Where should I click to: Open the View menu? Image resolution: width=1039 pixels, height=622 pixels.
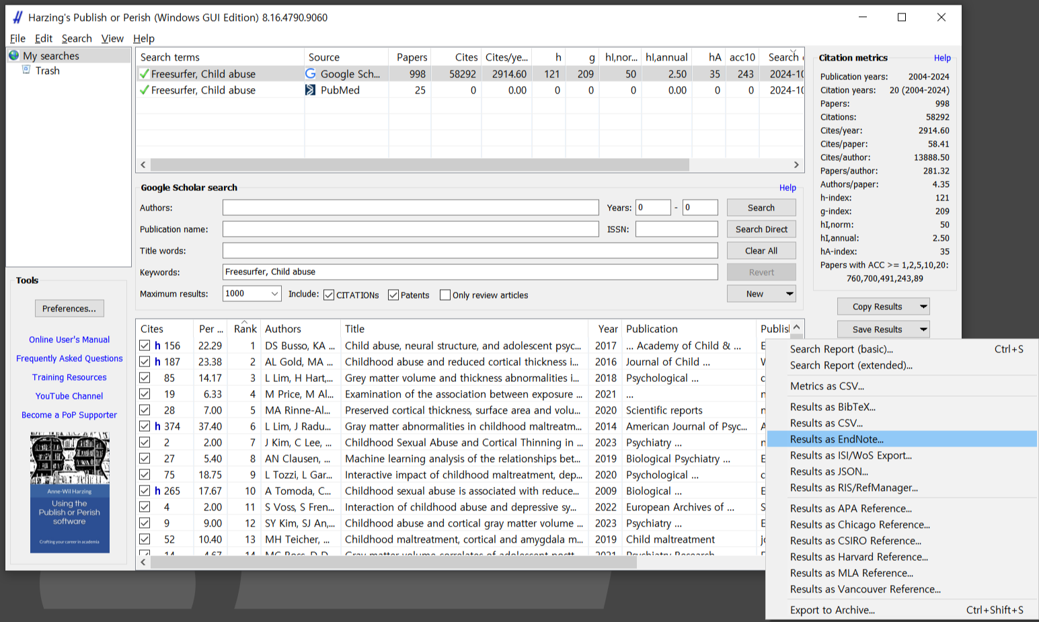[112, 38]
